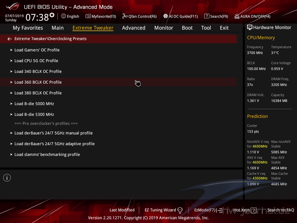
Task: Open the My Favorites tab
Action: 28,28
